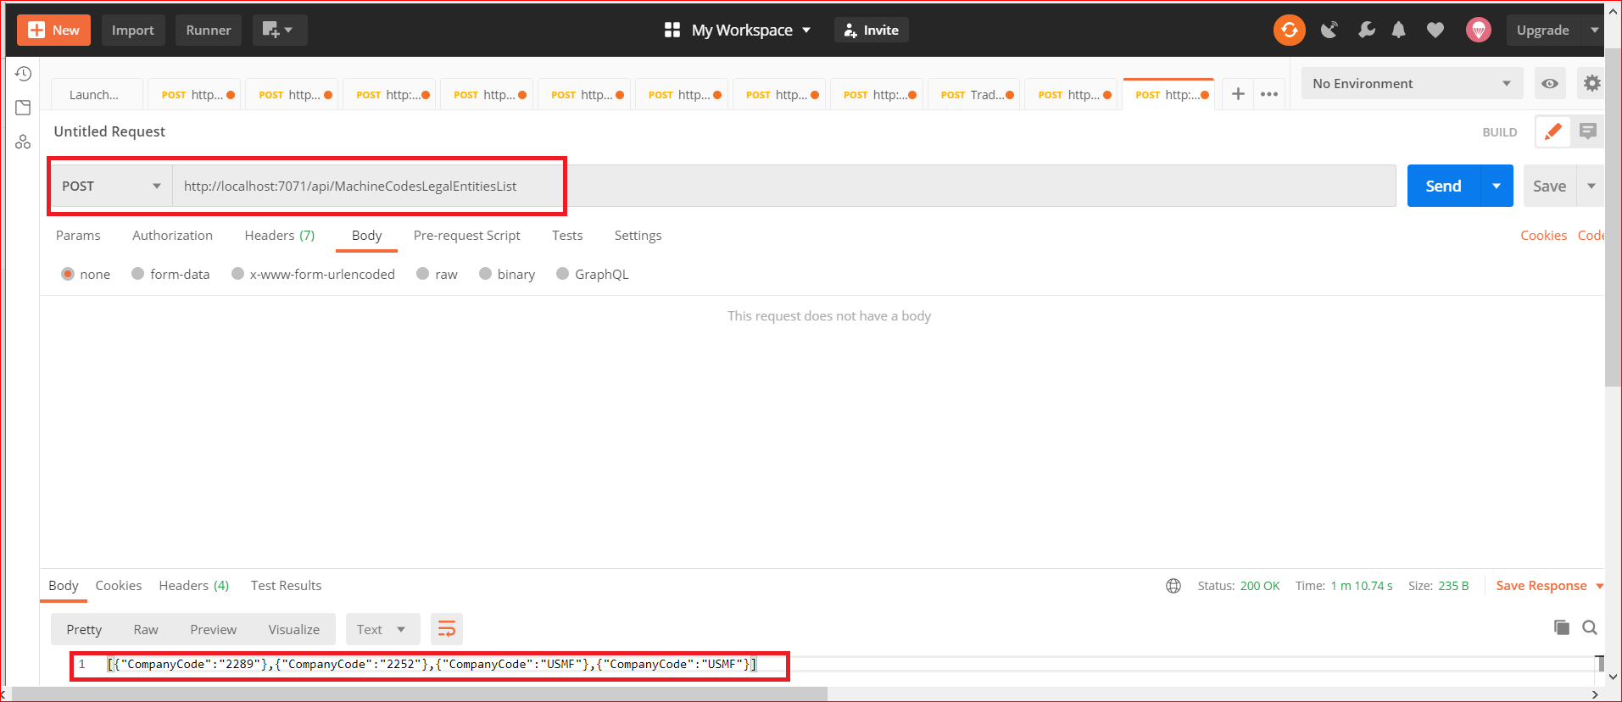Open the request Settings tab
Viewport: 1622px width, 702px height.
click(638, 235)
